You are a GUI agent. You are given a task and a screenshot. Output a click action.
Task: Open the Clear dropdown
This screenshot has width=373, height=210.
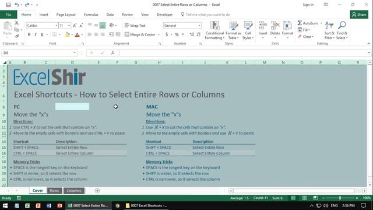click(305, 37)
